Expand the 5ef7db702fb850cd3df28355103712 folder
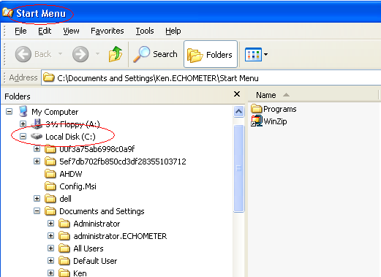381x277 pixels. pos(37,162)
